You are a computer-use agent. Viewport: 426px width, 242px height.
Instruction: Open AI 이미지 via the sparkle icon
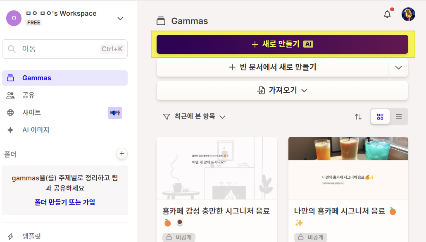[x=10, y=129]
